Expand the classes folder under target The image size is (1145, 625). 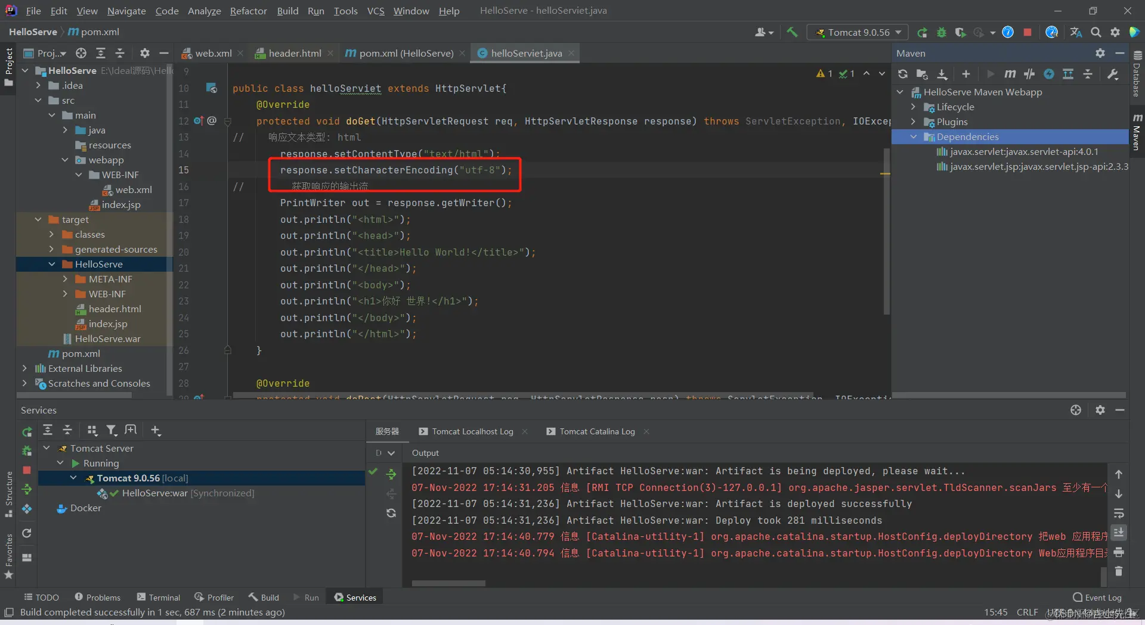click(x=51, y=234)
